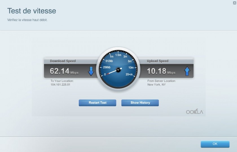Screen dimensions: 237x152
Task: Click the 1.5m label on speedometer
Action: [118, 55]
